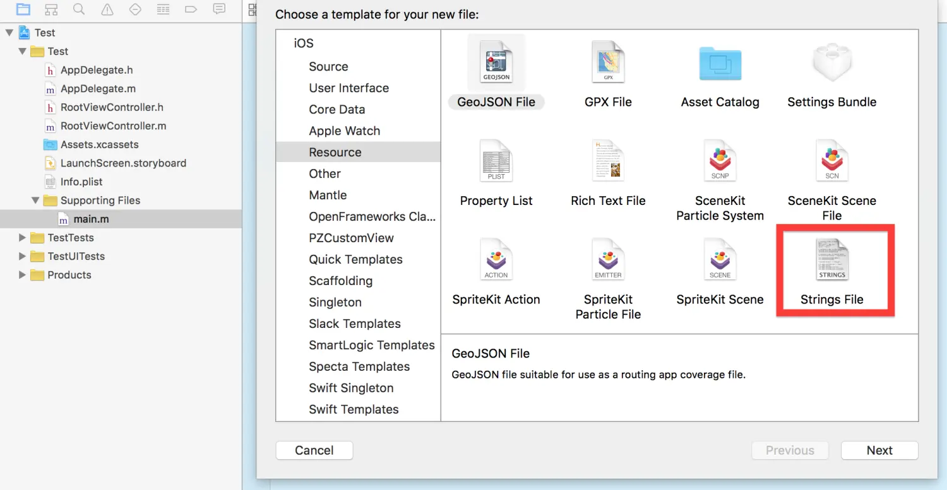Expand the TestTests group triangle
This screenshot has width=947, height=490.
23,238
